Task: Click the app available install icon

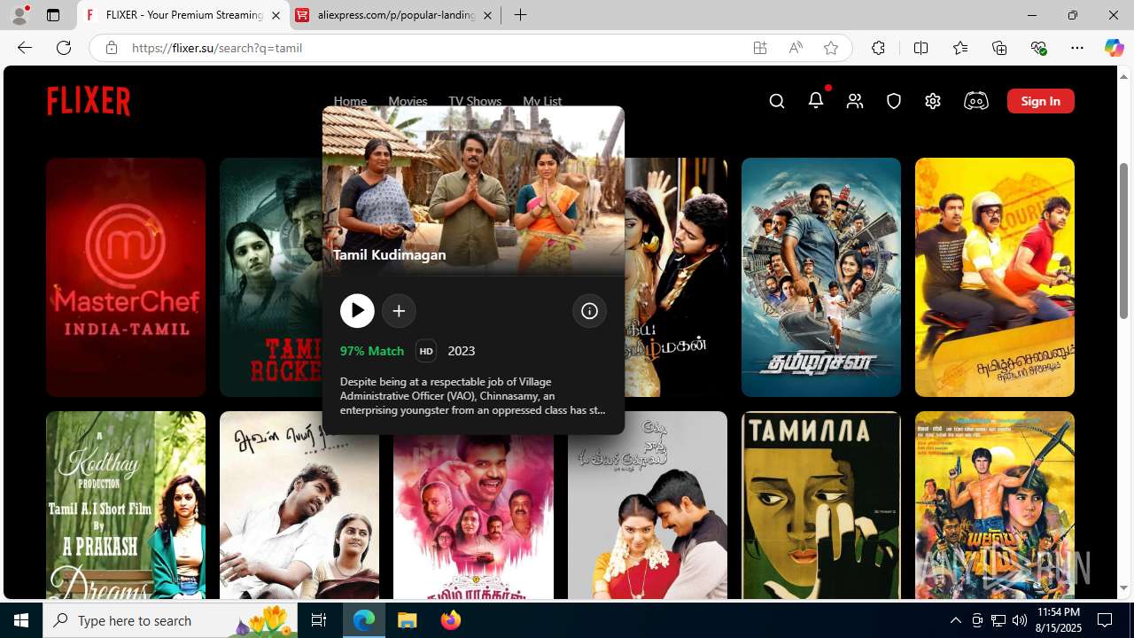Action: pos(760,48)
